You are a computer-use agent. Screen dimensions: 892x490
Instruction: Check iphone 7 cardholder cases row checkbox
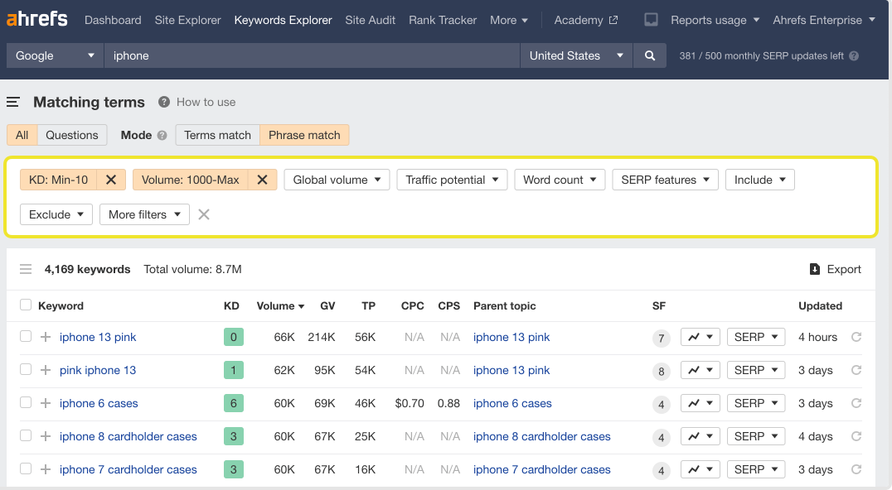[26, 468]
